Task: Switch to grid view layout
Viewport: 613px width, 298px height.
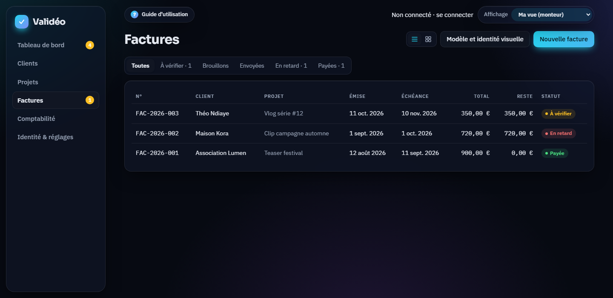Action: [428, 39]
